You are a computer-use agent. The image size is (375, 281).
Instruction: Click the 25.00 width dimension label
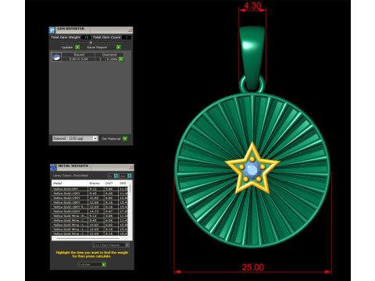click(x=253, y=267)
